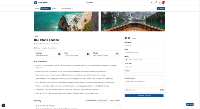Click the Stay bed icon

click(88, 54)
